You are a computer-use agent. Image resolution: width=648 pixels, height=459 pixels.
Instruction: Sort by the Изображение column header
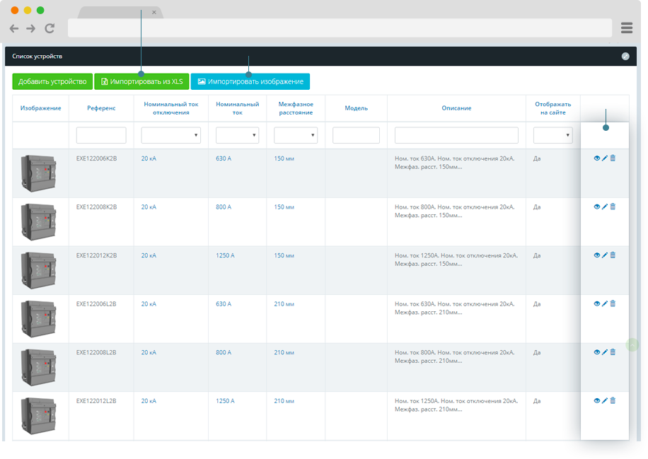pyautogui.click(x=40, y=108)
